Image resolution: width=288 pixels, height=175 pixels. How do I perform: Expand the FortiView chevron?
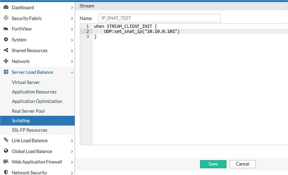(x=72, y=29)
